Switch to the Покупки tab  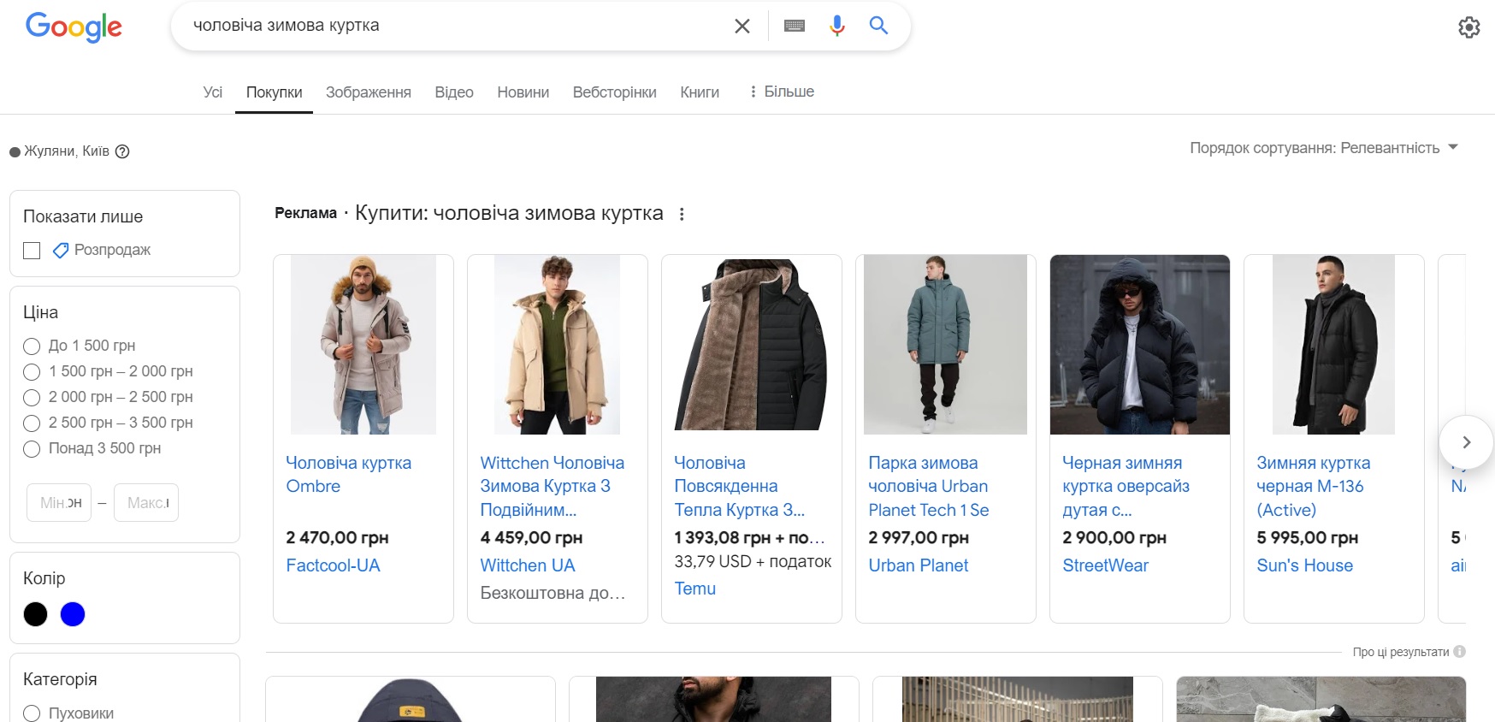tap(274, 92)
